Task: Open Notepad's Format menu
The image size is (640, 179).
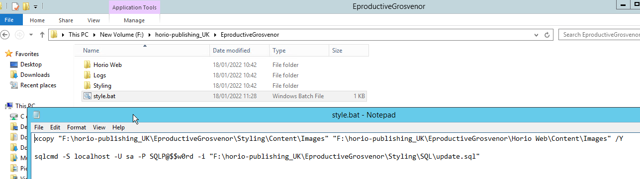Action: click(x=77, y=127)
